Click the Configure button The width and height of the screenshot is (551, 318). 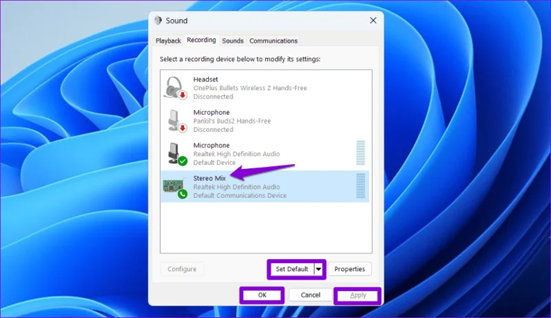point(182,269)
